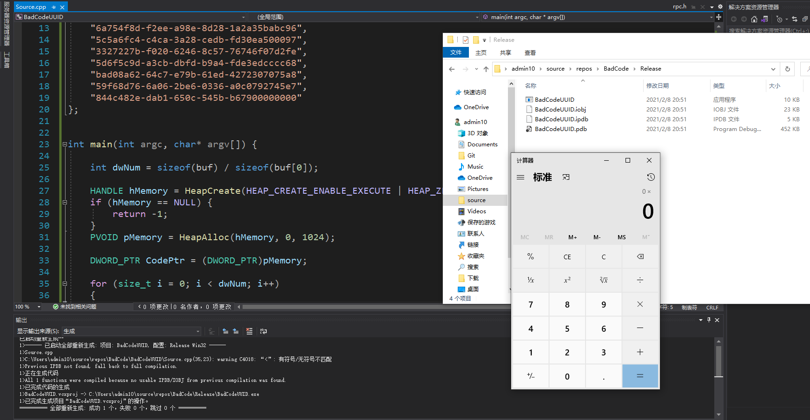This screenshot has width=810, height=420.
Task: Click calculator equals key
Action: [x=640, y=376]
